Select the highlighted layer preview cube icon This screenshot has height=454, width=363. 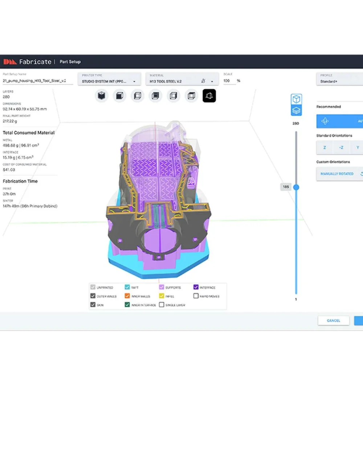209,96
